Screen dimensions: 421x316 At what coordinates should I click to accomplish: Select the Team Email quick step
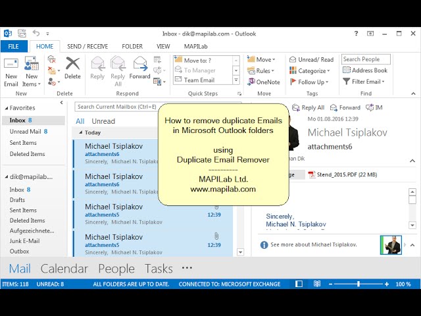[203, 80]
